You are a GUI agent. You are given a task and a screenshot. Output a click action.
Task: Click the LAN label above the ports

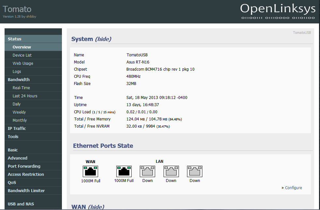159,161
